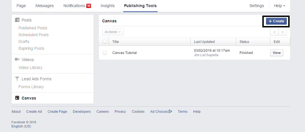
Task: Go to next page with right arrow
Action: pyautogui.click(x=283, y=32)
